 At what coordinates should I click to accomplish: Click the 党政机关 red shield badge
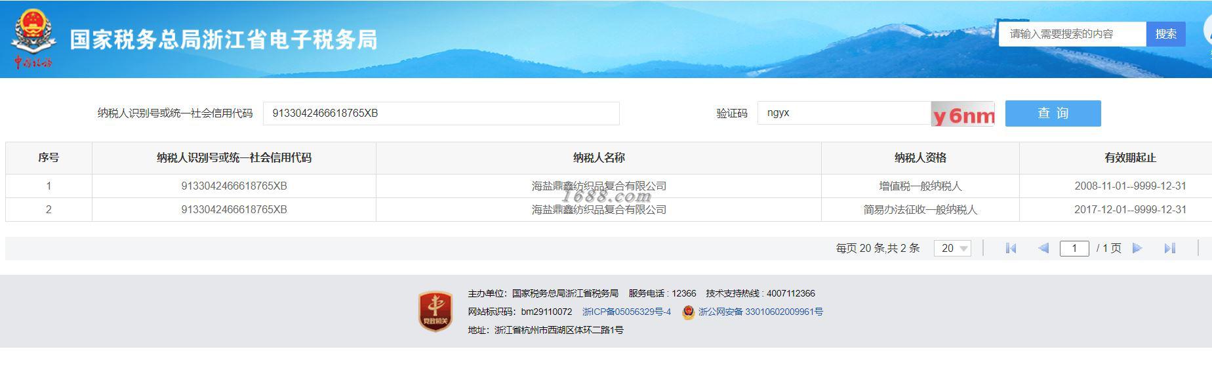pos(435,311)
